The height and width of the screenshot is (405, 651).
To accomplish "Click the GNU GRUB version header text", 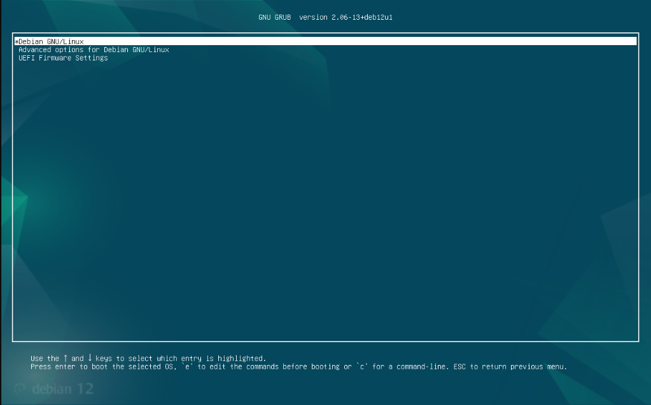I will coord(326,17).
